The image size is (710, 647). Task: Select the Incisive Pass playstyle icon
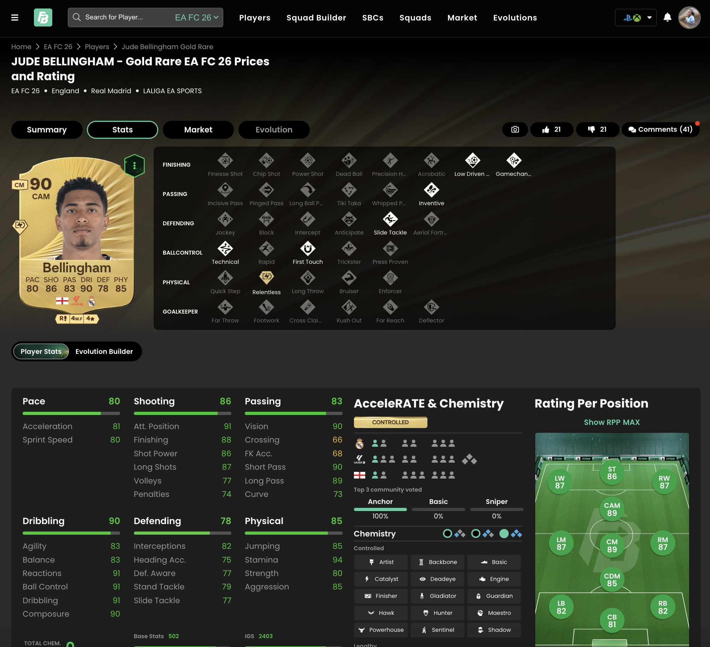pos(225,190)
